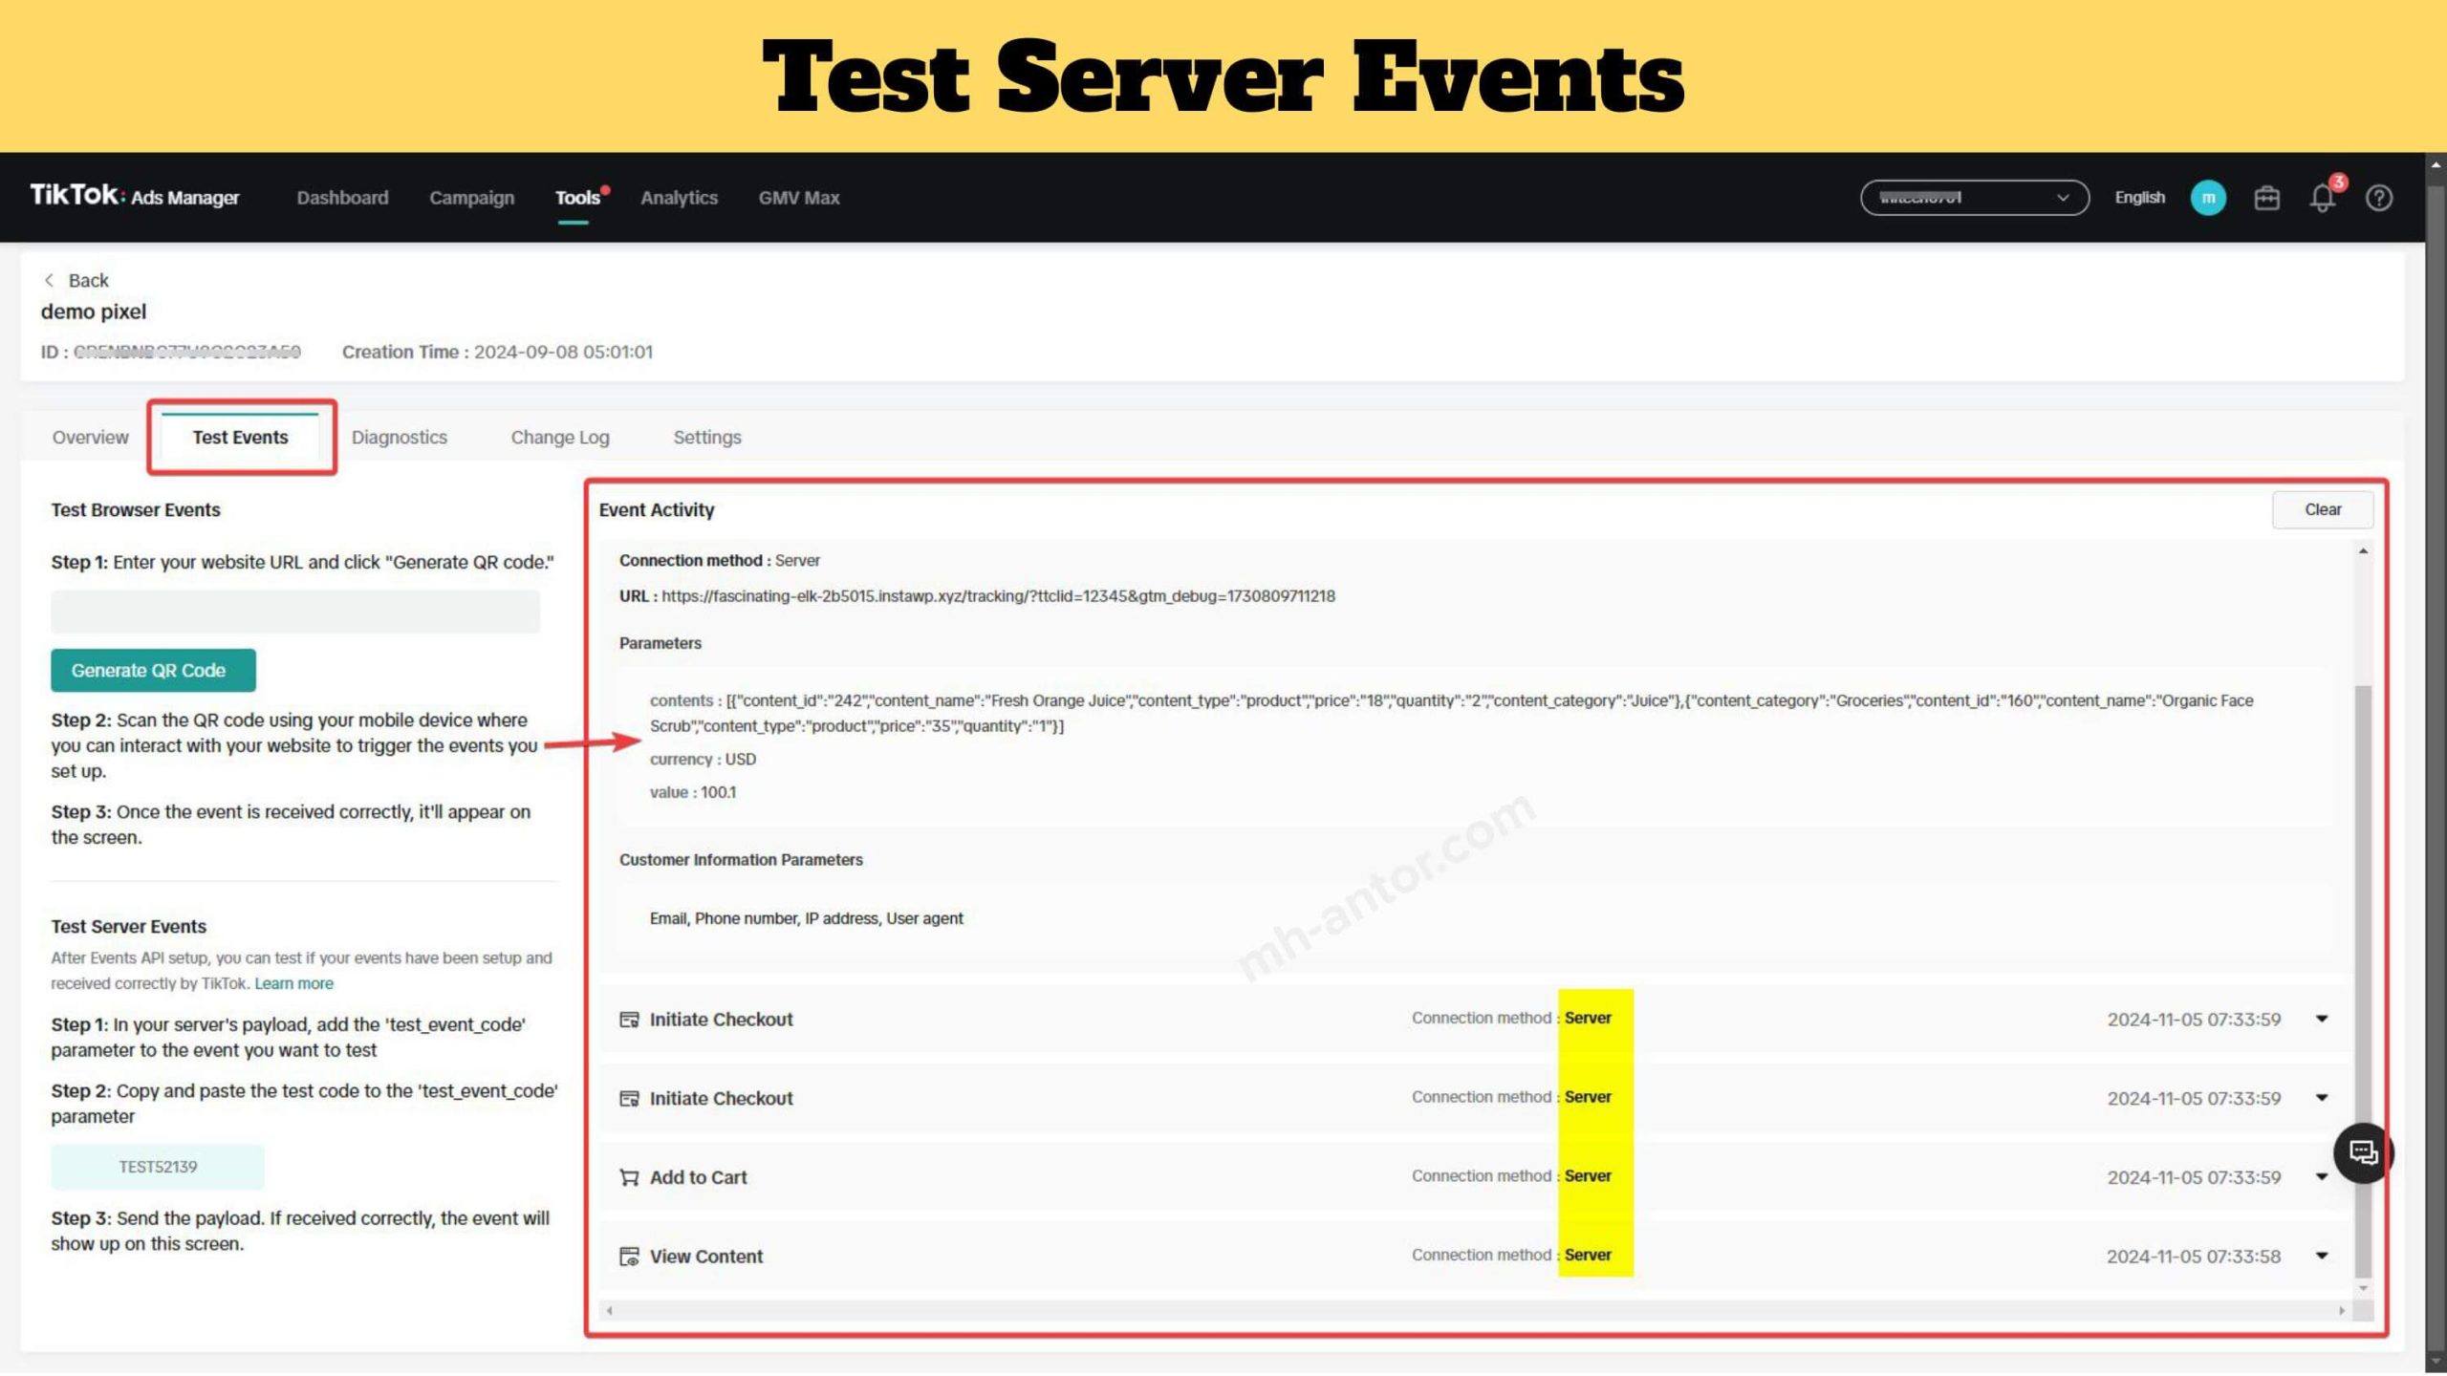Open the Analytics menu
The height and width of the screenshot is (1376, 2447).
tap(679, 198)
